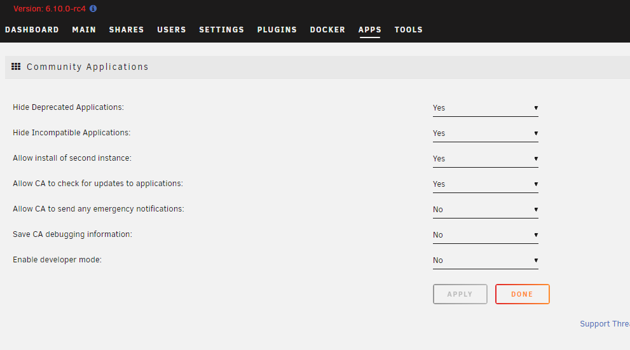Image resolution: width=630 pixels, height=350 pixels.
Task: Click the Community Applications grid icon
Action: pyautogui.click(x=16, y=67)
